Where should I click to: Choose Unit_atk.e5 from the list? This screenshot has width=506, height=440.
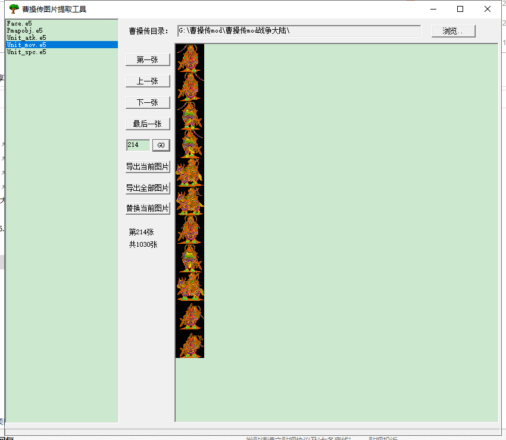26,37
